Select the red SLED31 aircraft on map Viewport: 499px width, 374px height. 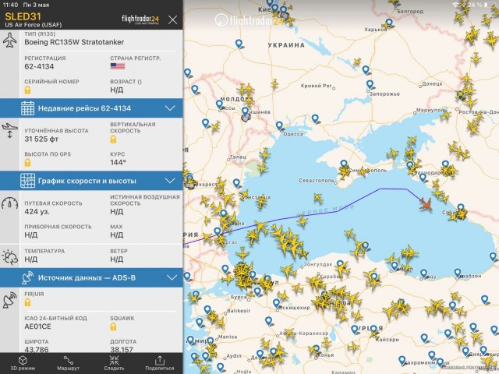click(x=426, y=204)
